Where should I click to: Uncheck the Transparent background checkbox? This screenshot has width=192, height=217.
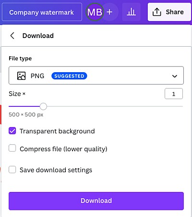(x=12, y=131)
